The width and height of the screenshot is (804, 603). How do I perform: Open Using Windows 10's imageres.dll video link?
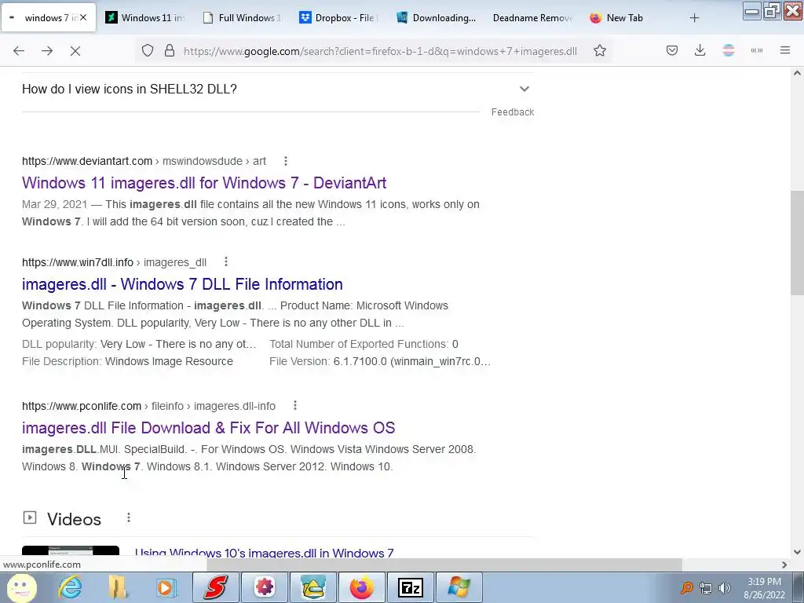pyautogui.click(x=264, y=553)
